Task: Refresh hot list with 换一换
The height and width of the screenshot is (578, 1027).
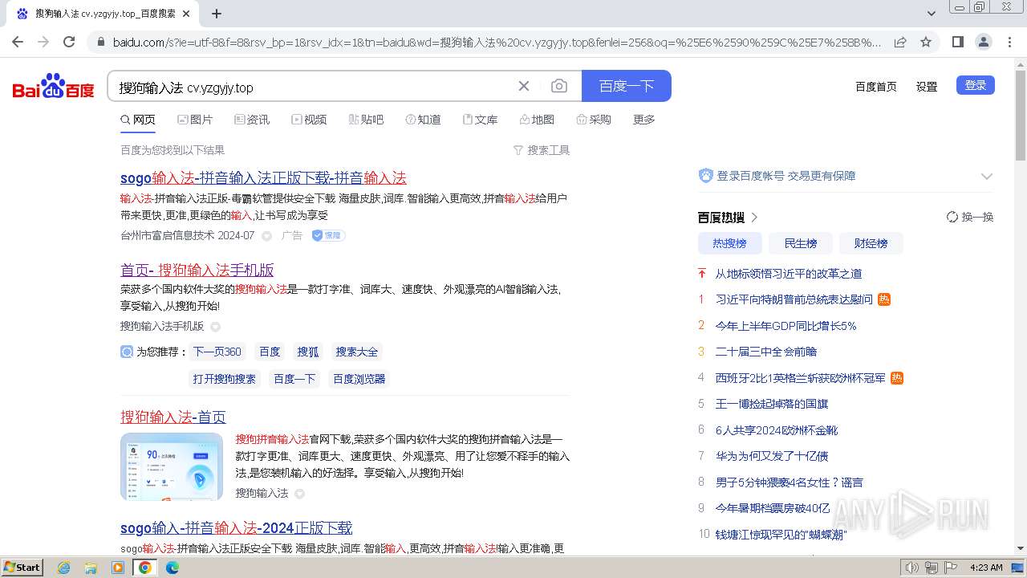Action: click(970, 217)
